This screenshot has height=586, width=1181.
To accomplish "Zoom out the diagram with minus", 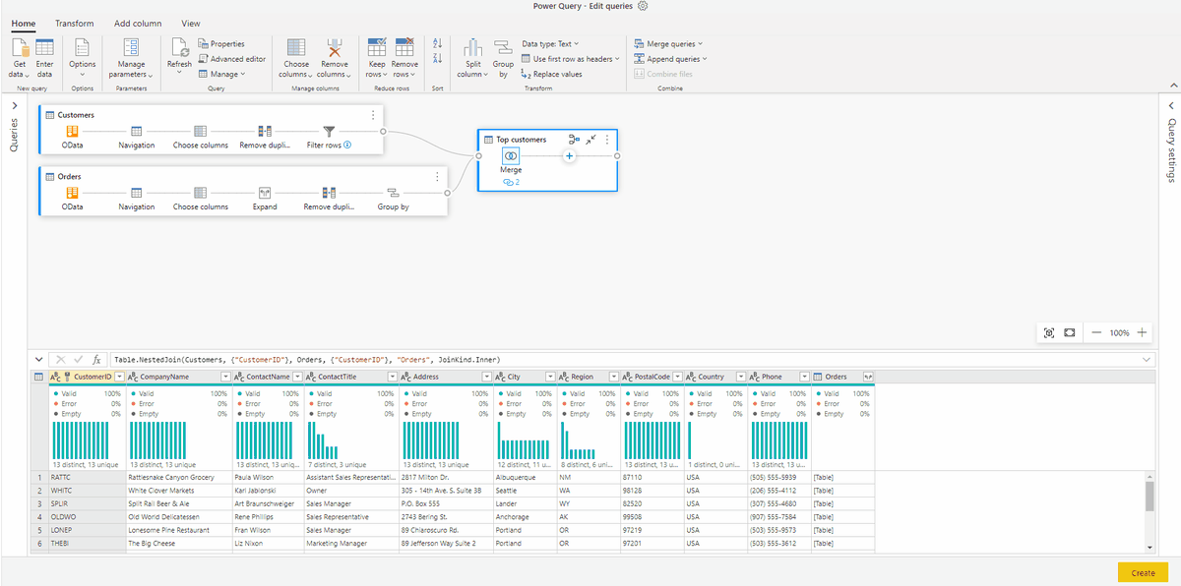I will click(1096, 333).
